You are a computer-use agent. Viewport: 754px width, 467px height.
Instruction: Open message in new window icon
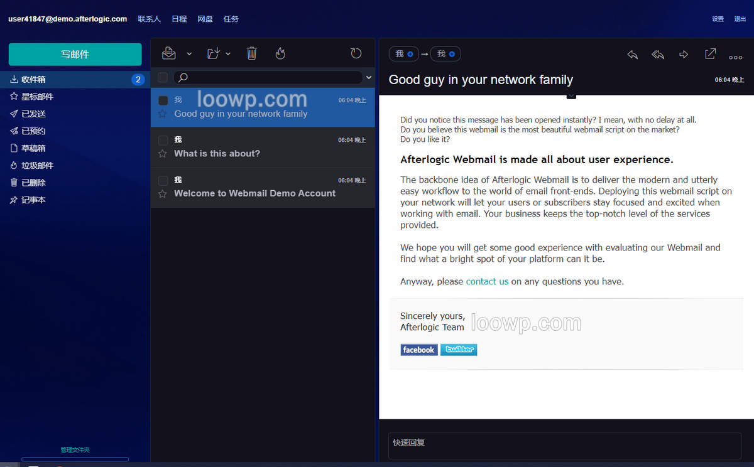710,54
